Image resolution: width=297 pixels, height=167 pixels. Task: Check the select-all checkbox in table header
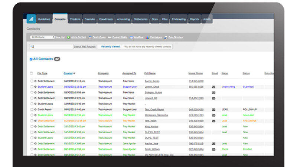point(31,73)
